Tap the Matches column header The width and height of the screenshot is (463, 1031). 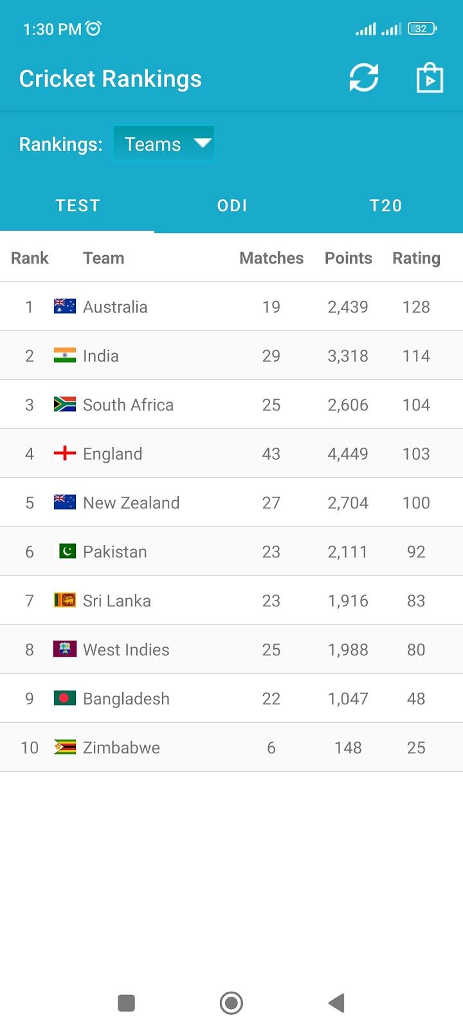click(x=271, y=258)
